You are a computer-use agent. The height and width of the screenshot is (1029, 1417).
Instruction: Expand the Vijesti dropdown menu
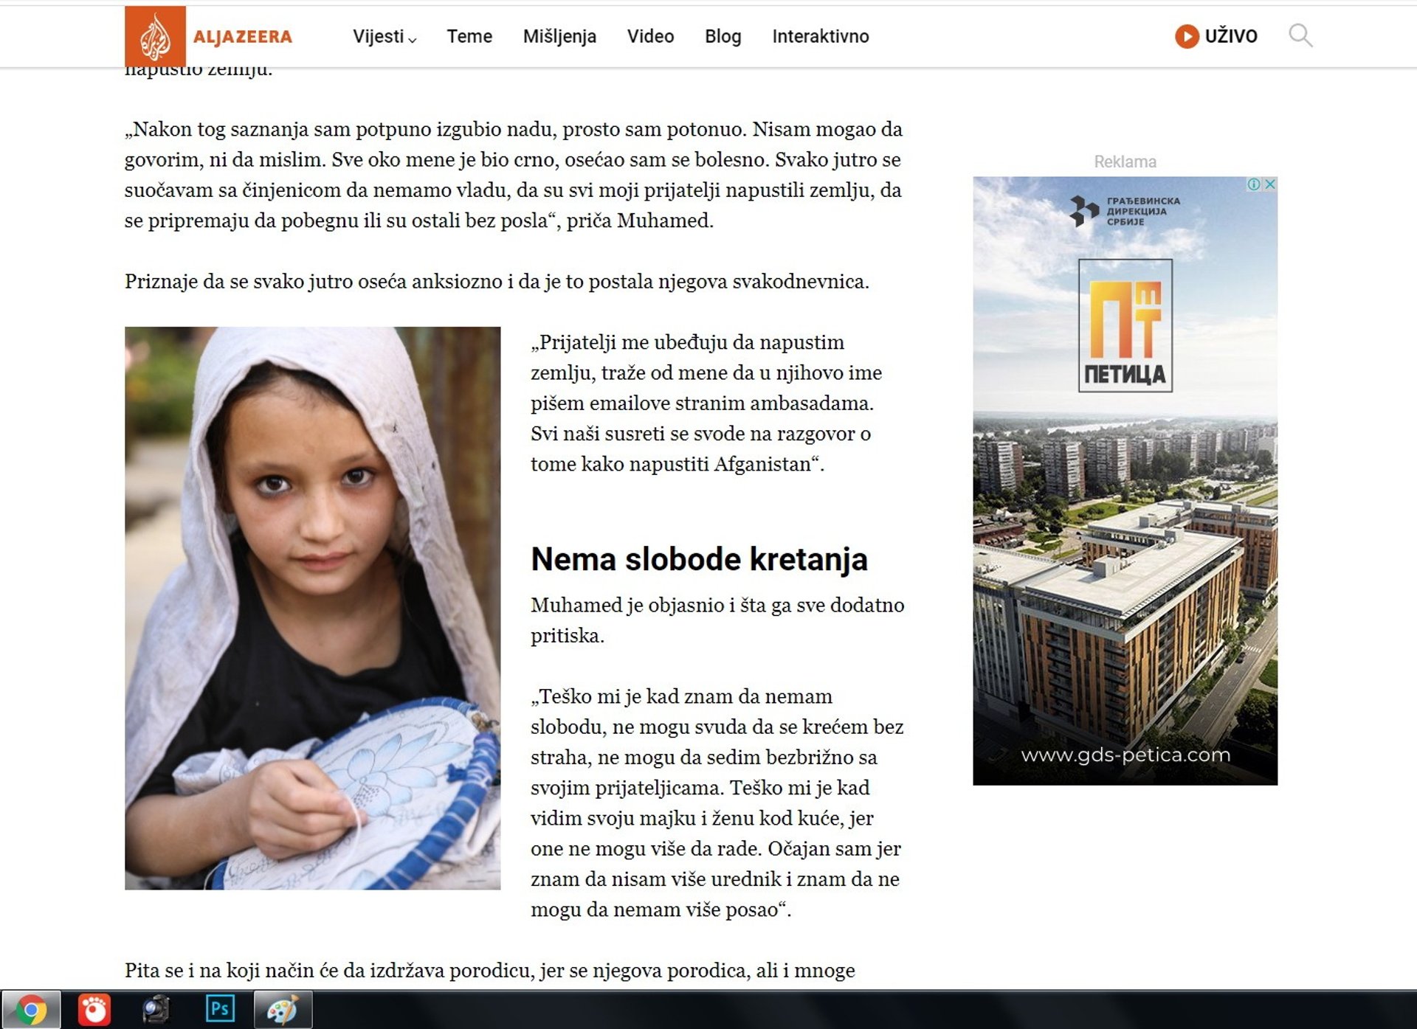pyautogui.click(x=384, y=36)
